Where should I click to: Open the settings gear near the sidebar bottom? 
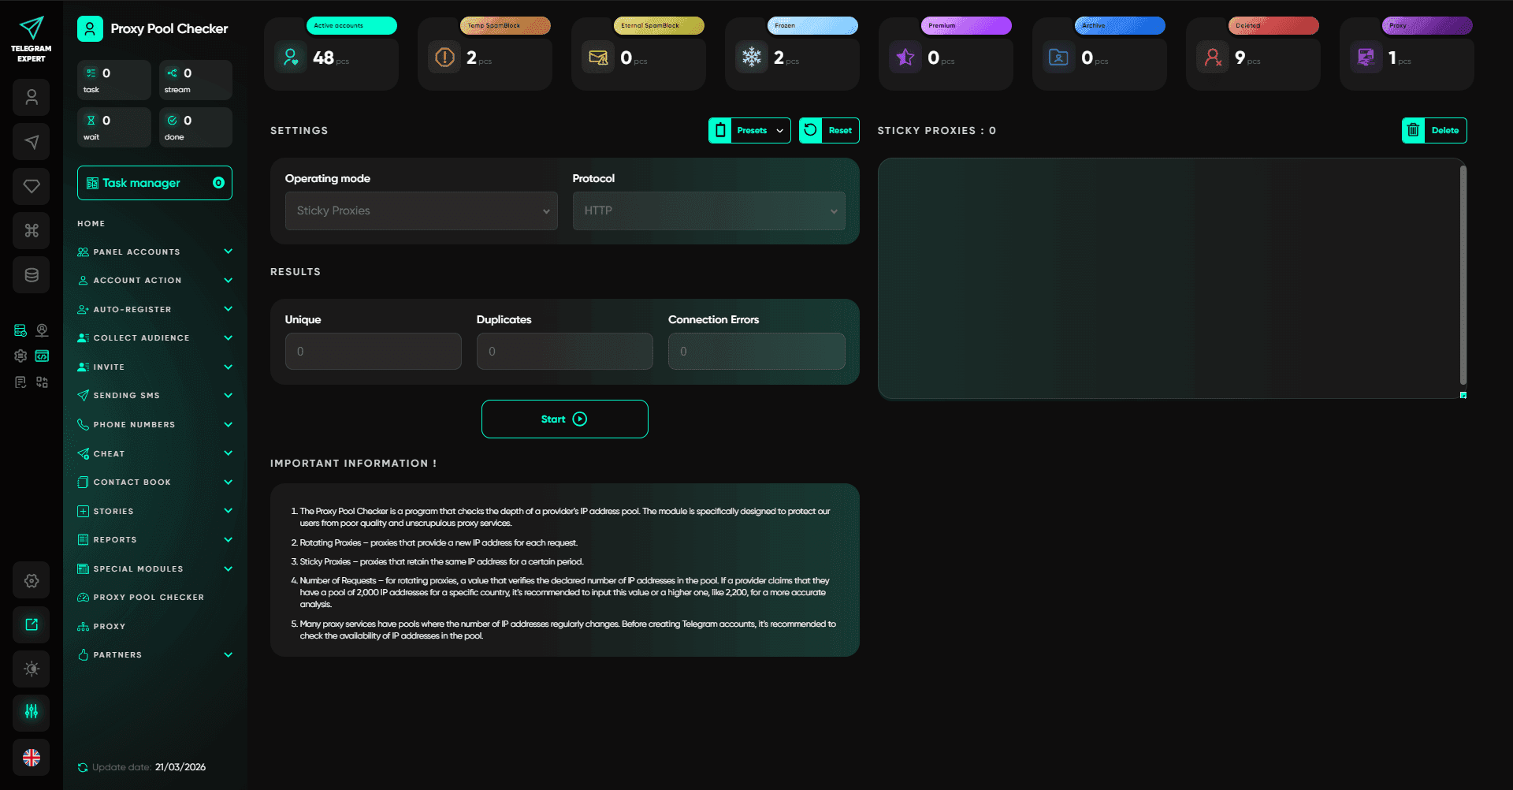coord(32,580)
